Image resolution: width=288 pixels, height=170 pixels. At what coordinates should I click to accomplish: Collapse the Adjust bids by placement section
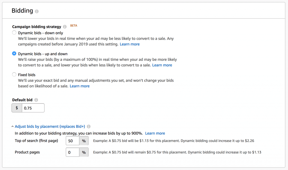click(13, 127)
